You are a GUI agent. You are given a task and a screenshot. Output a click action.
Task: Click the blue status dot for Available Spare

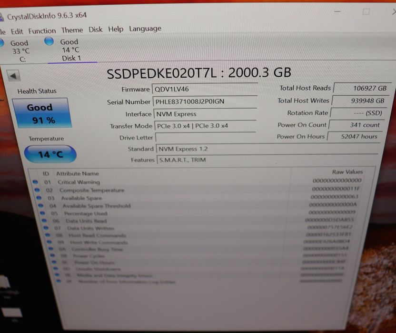(x=39, y=198)
